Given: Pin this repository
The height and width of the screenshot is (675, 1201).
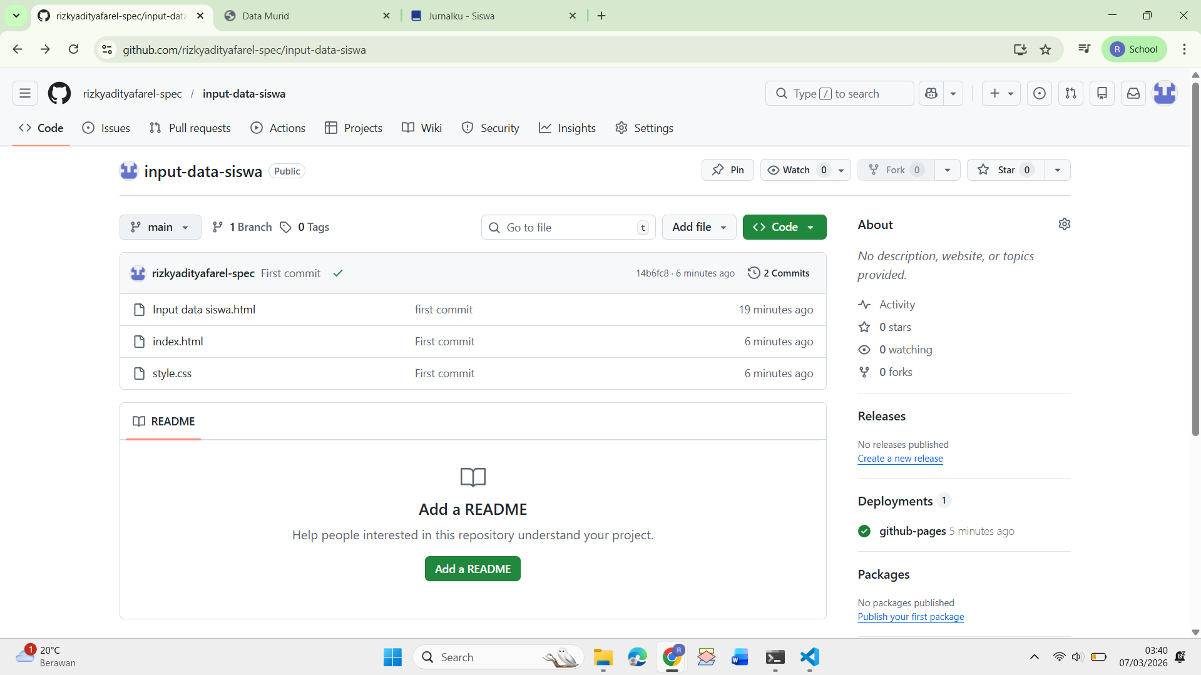Looking at the screenshot, I should click(x=727, y=170).
